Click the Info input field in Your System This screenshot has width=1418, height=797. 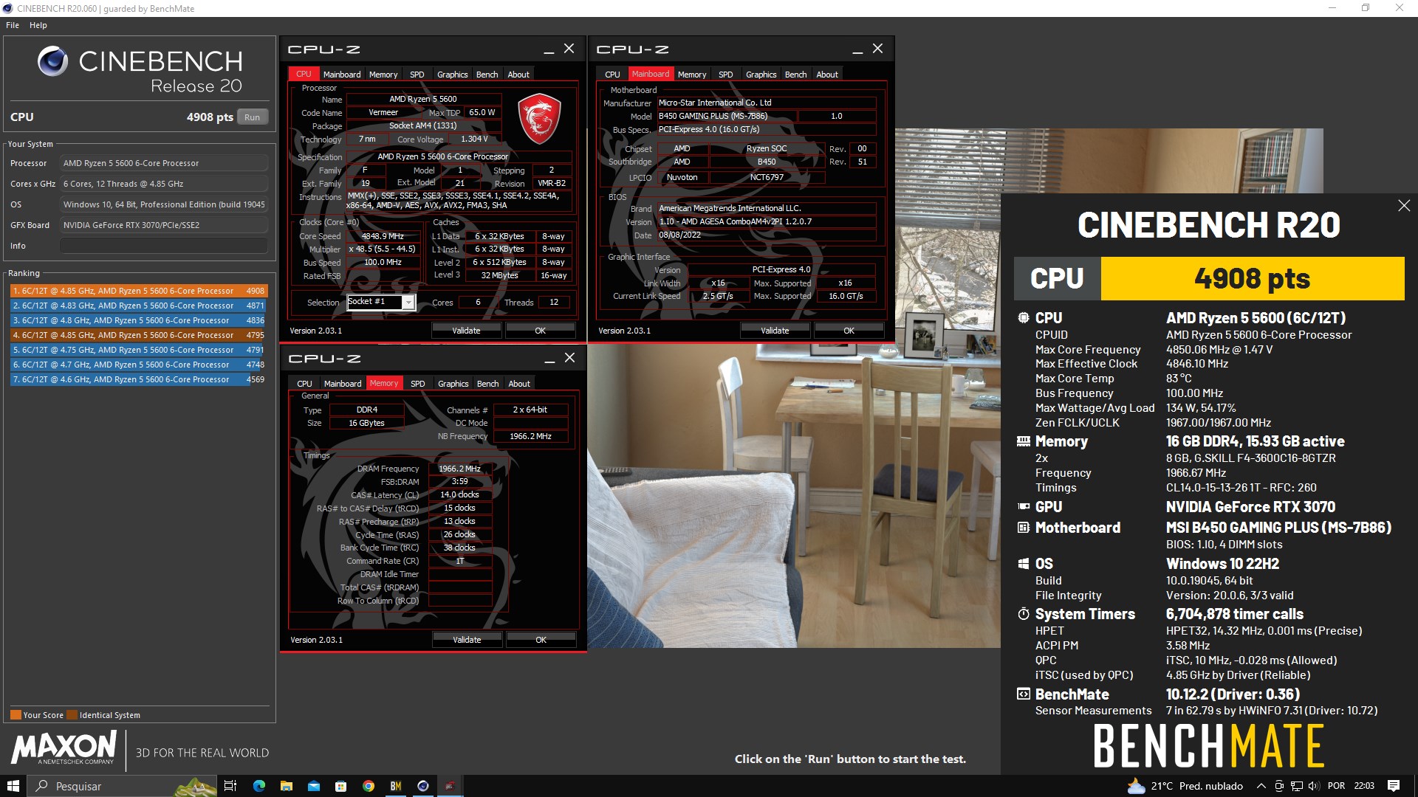point(164,246)
